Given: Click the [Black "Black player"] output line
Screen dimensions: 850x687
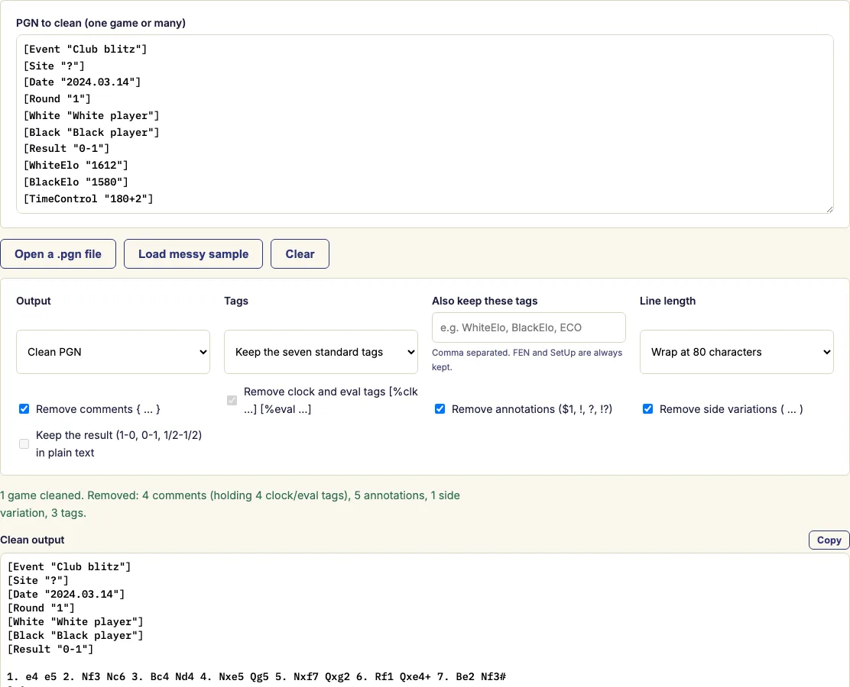Looking at the screenshot, I should coord(76,636).
